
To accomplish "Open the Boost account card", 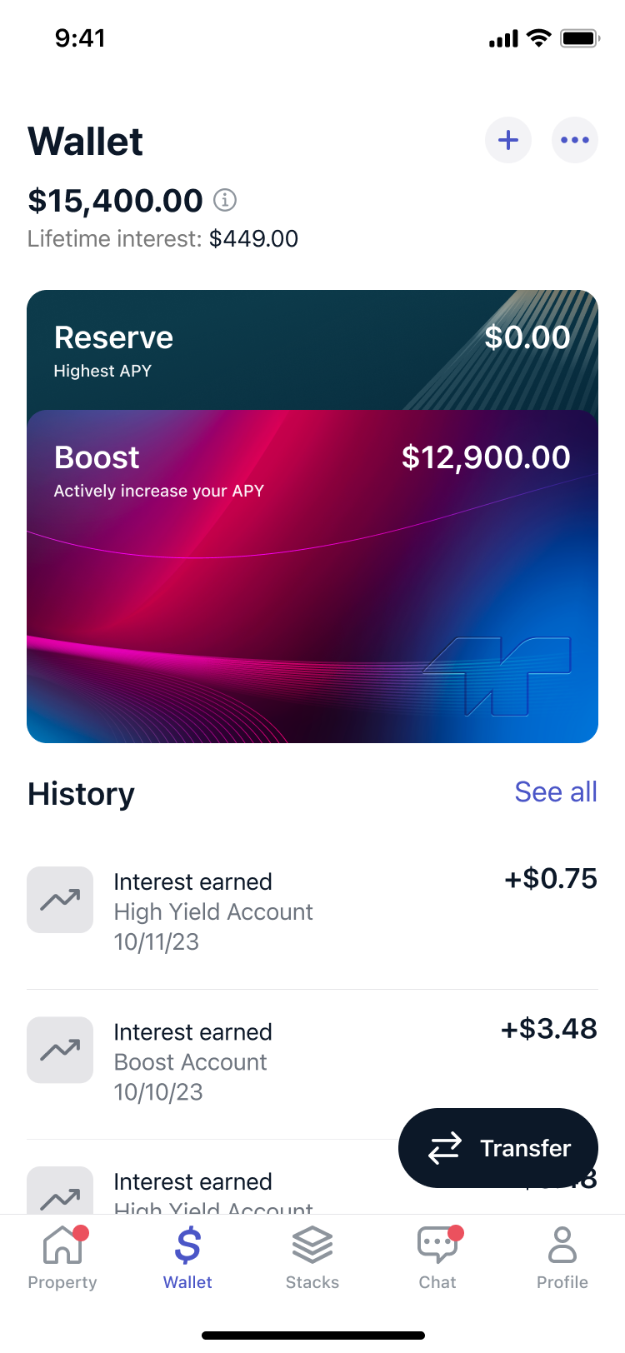I will tap(312, 577).
